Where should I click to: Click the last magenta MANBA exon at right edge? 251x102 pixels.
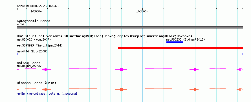pos(240,70)
